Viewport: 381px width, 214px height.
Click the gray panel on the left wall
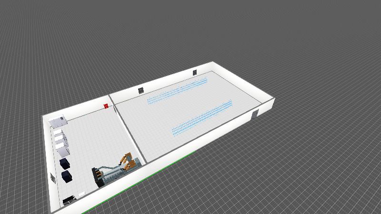tap(52, 177)
